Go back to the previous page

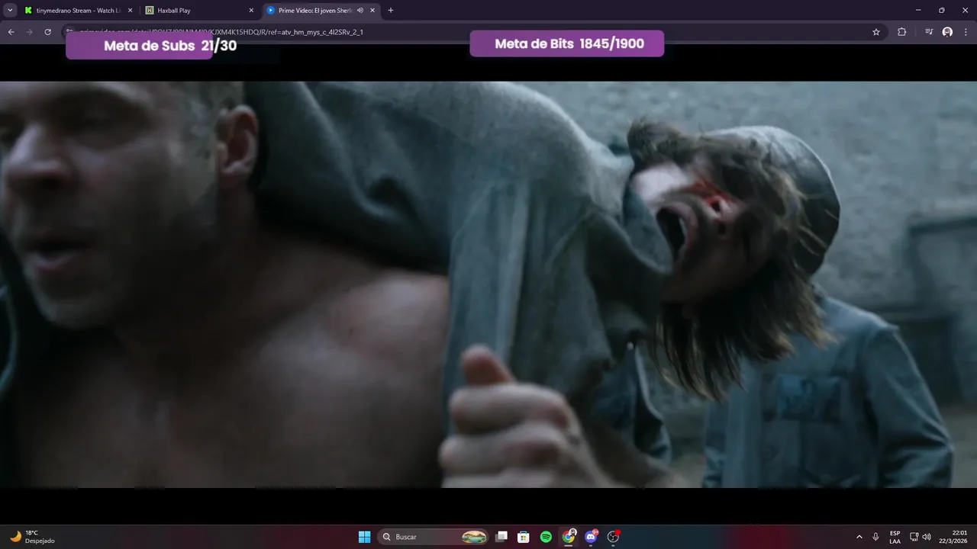(11, 32)
